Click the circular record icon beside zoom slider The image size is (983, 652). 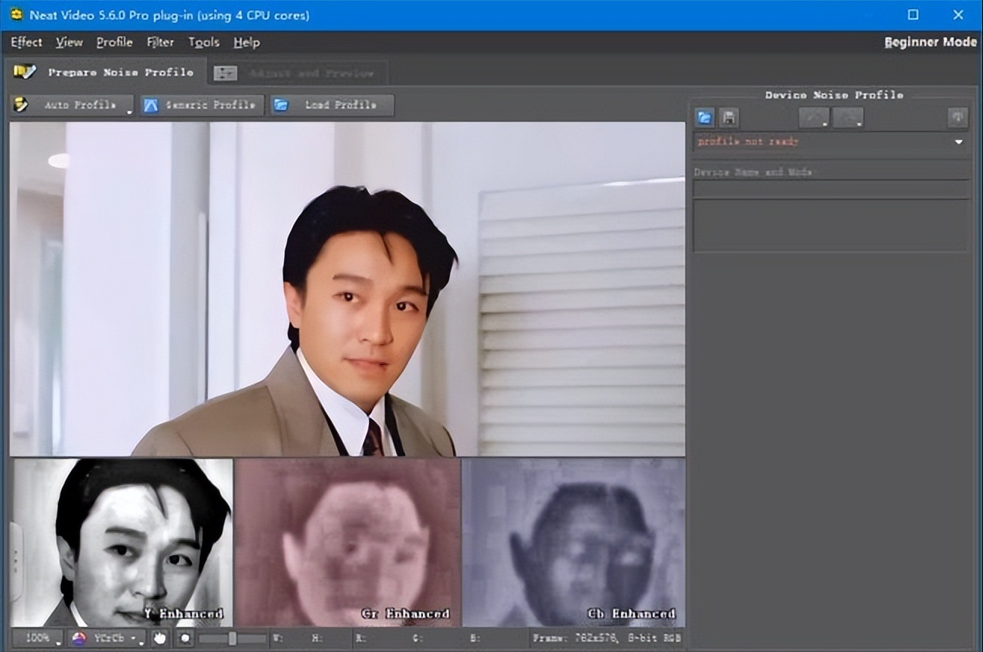(184, 638)
